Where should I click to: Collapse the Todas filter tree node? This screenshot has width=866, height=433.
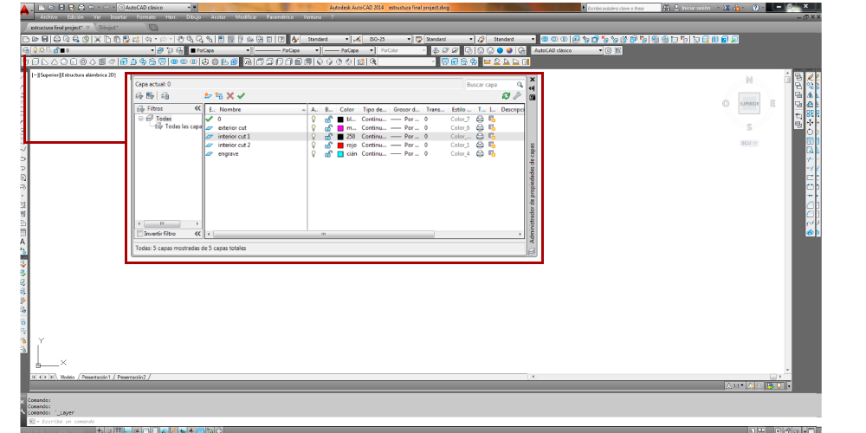141,119
